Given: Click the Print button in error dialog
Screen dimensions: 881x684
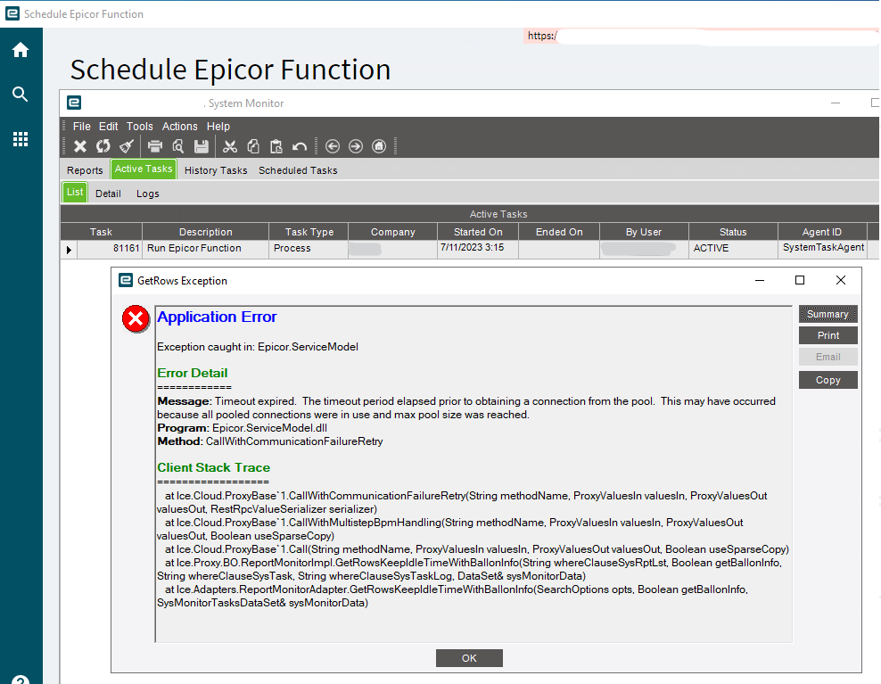Looking at the screenshot, I should pos(828,335).
